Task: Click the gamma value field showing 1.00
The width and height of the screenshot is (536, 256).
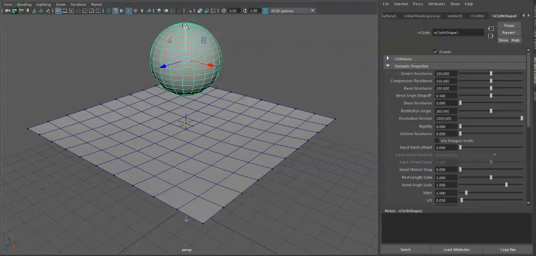Action: 255,11
